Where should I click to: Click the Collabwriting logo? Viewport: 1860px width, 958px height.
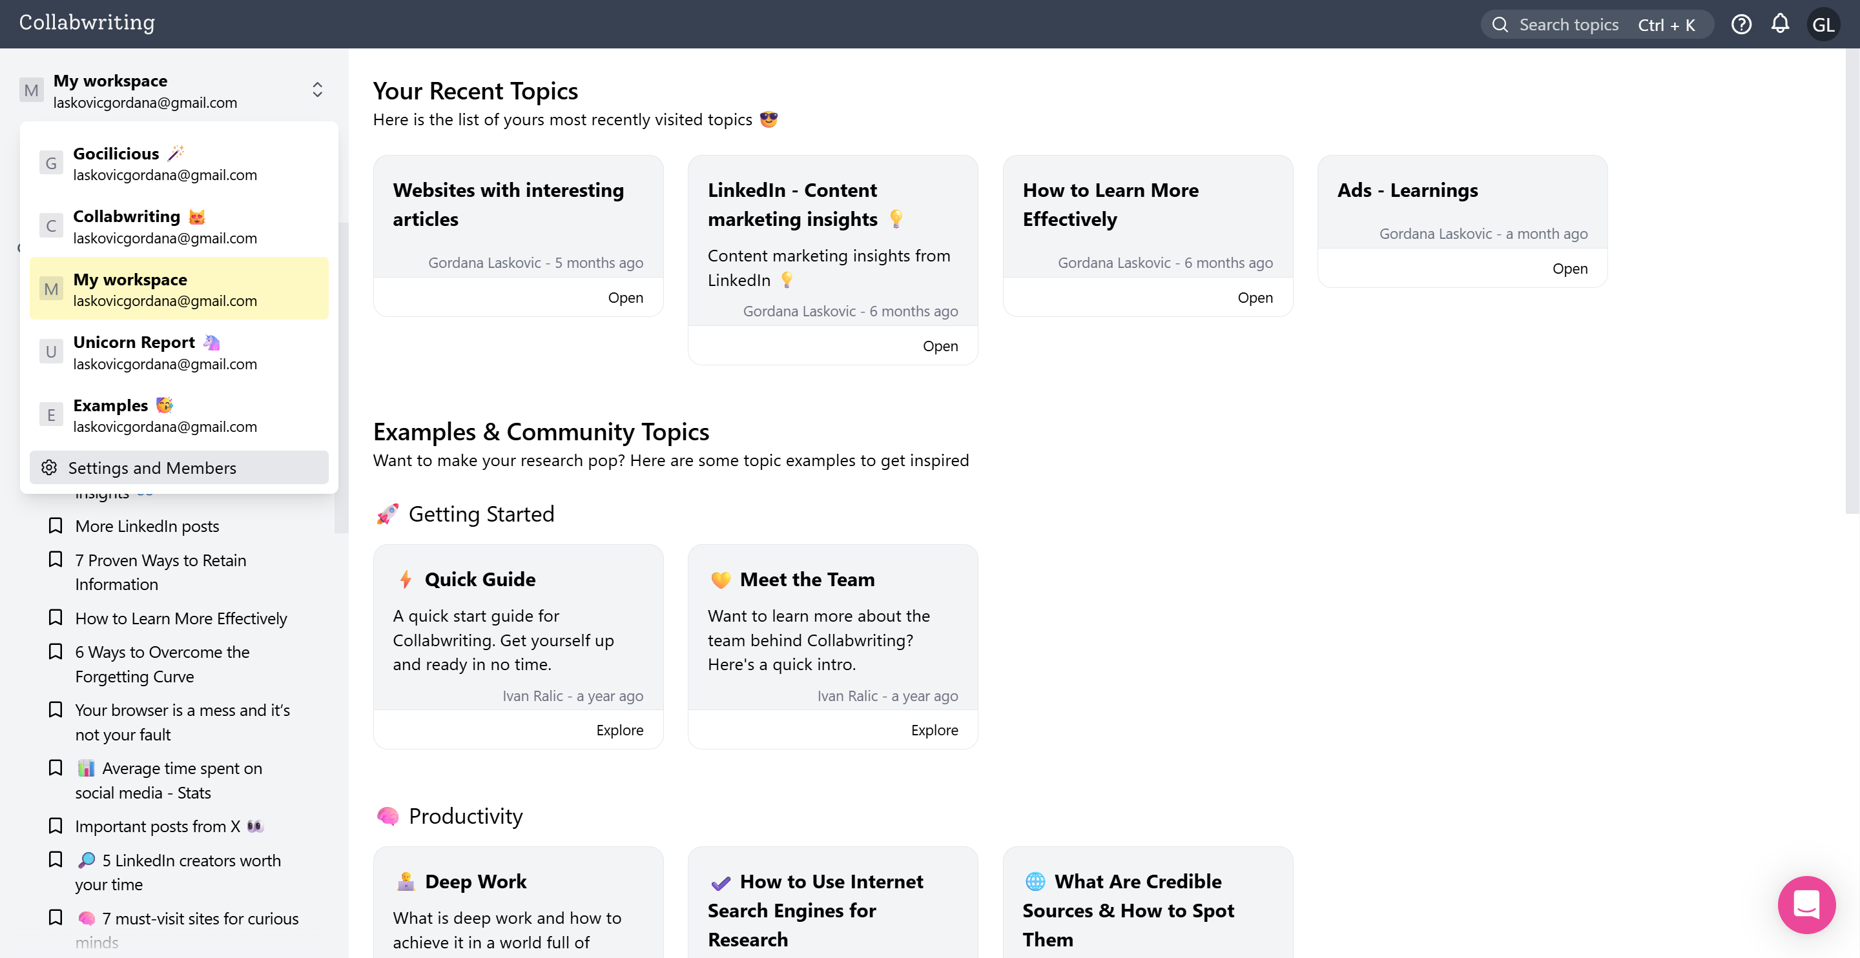click(87, 23)
